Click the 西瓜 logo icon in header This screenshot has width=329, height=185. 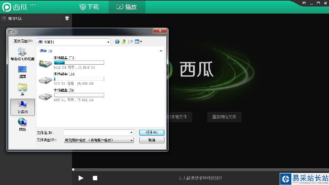click(7, 7)
